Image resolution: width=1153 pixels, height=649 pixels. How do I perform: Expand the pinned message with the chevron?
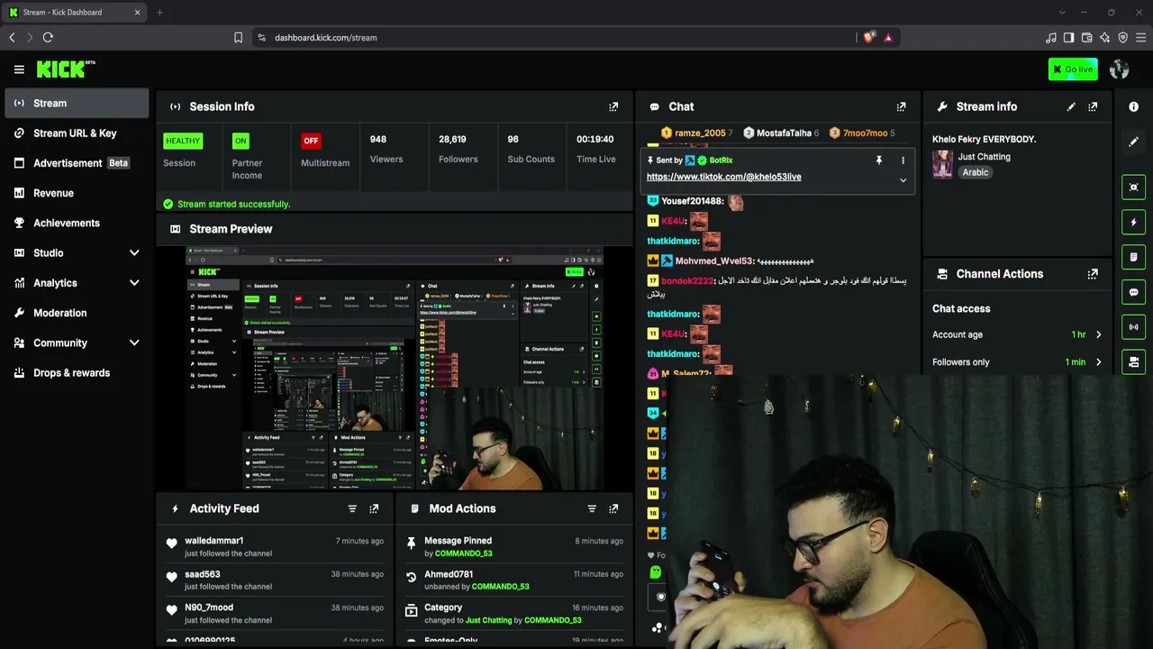pos(903,180)
